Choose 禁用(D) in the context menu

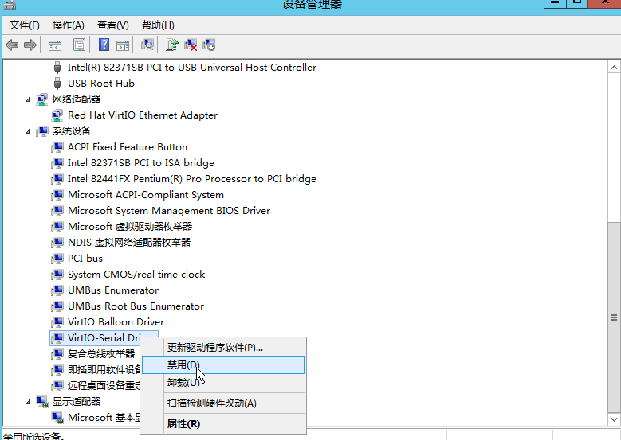pos(183,365)
